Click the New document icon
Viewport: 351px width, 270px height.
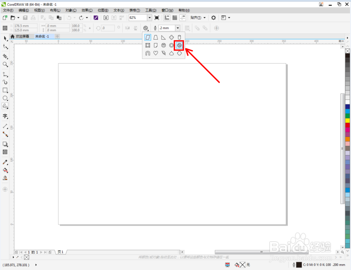tap(5, 18)
